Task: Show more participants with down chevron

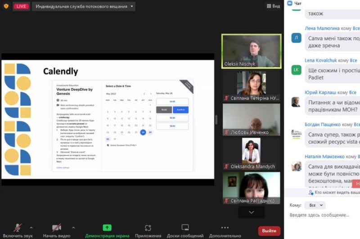Action: [252, 212]
